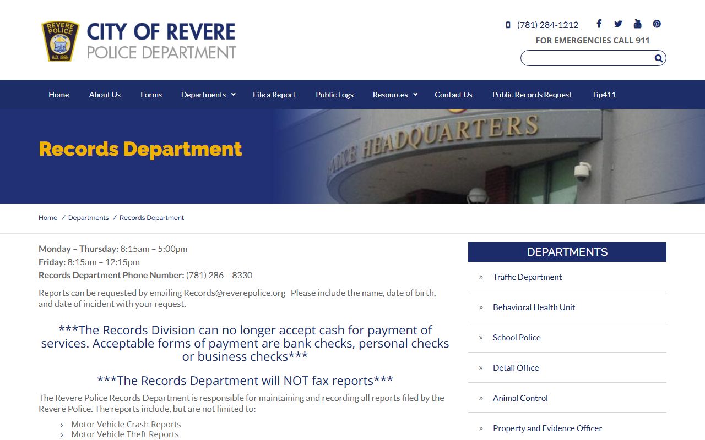Open the Pinterest page icon

tap(657, 24)
